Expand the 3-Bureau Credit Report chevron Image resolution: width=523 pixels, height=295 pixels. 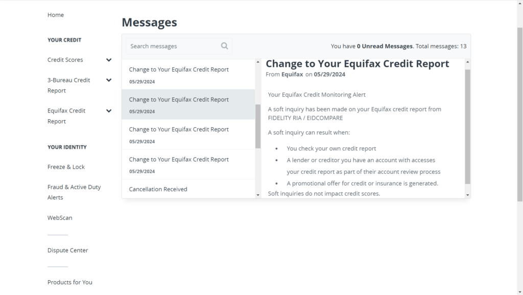click(109, 80)
